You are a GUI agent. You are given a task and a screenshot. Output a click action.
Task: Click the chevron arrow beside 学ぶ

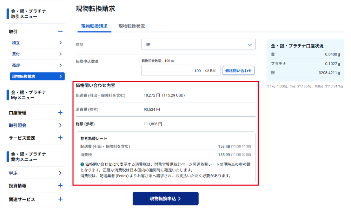click(60, 173)
